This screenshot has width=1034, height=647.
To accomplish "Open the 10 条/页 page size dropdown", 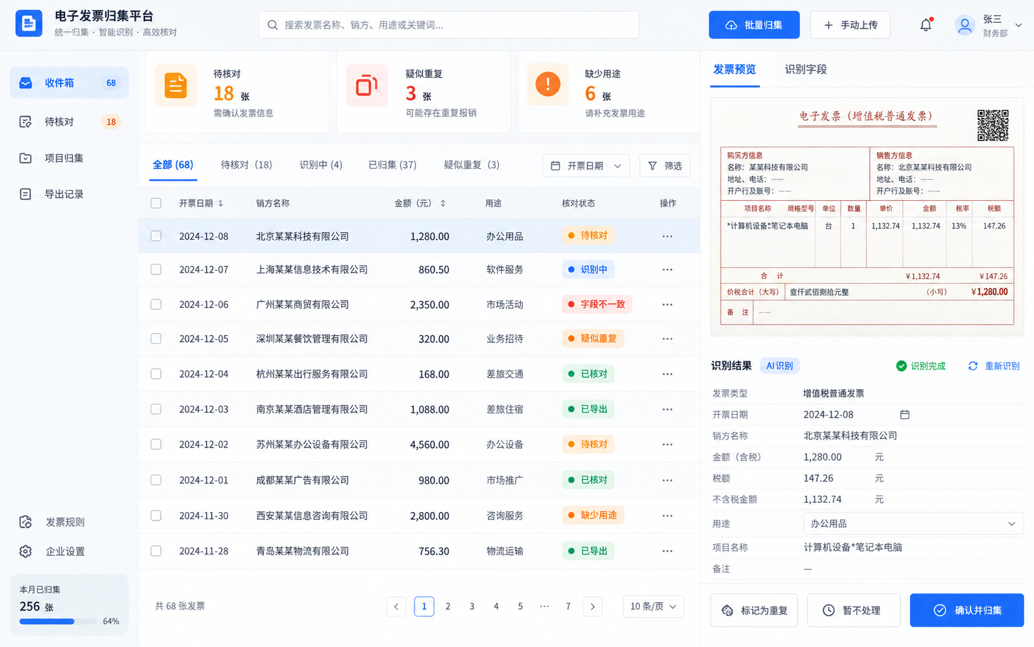I will 653,607.
